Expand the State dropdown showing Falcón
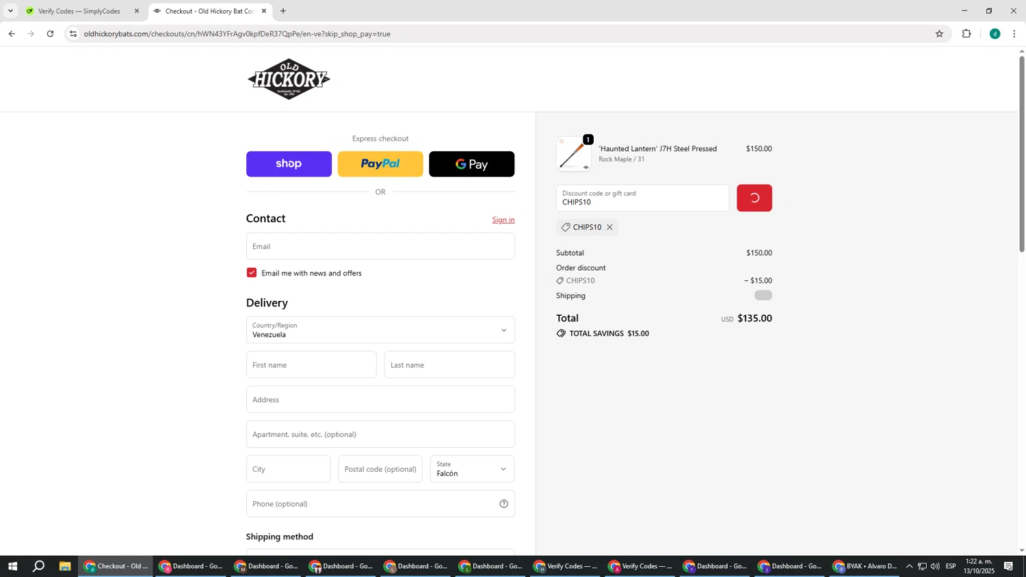This screenshot has height=577, width=1026. pyautogui.click(x=472, y=469)
